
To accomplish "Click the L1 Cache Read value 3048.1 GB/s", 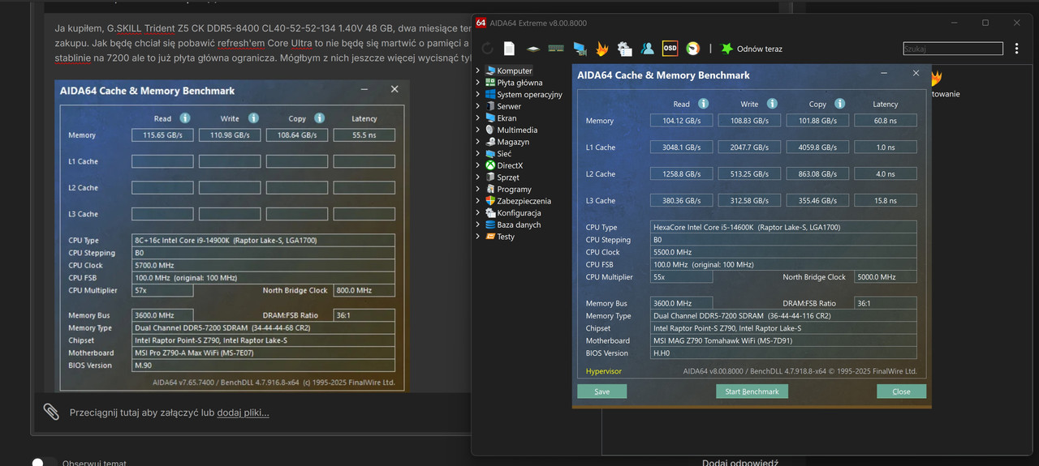I will pos(681,147).
